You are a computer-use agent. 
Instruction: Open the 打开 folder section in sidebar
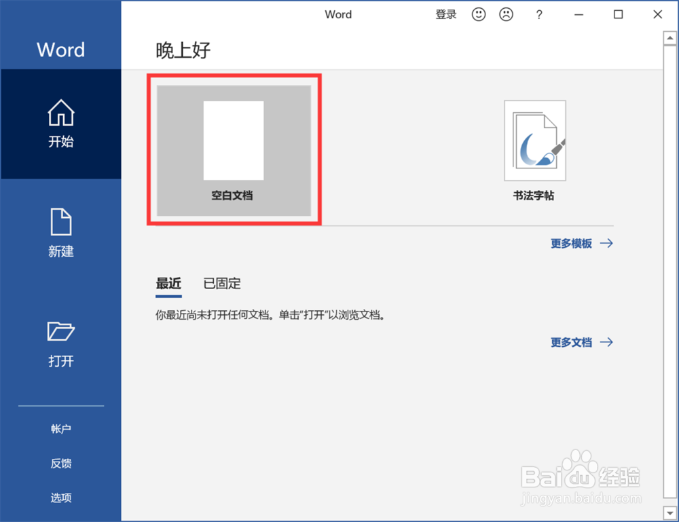pos(61,343)
